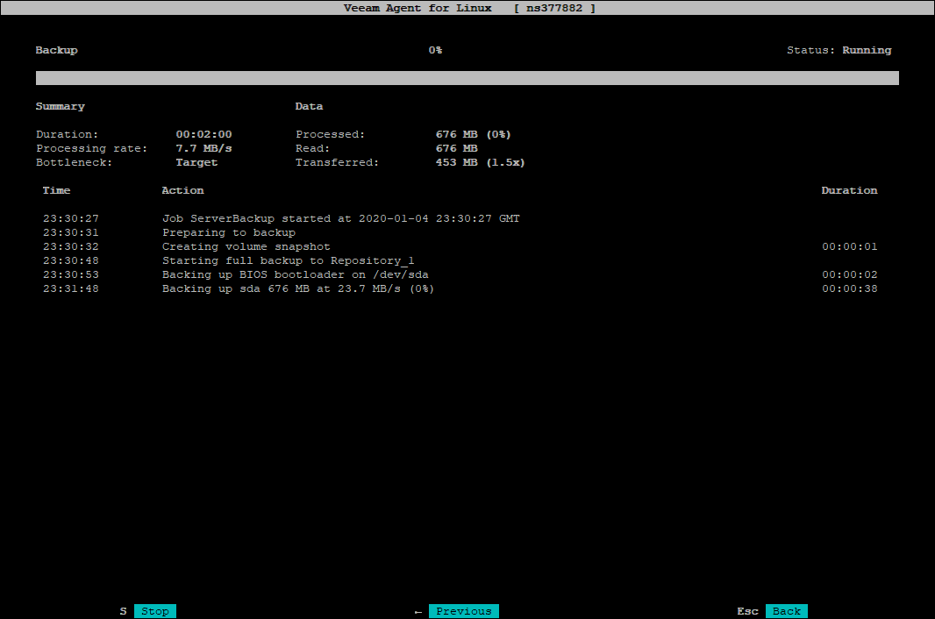Click the timestamp 23:30:48
The width and height of the screenshot is (935, 619).
tap(71, 260)
